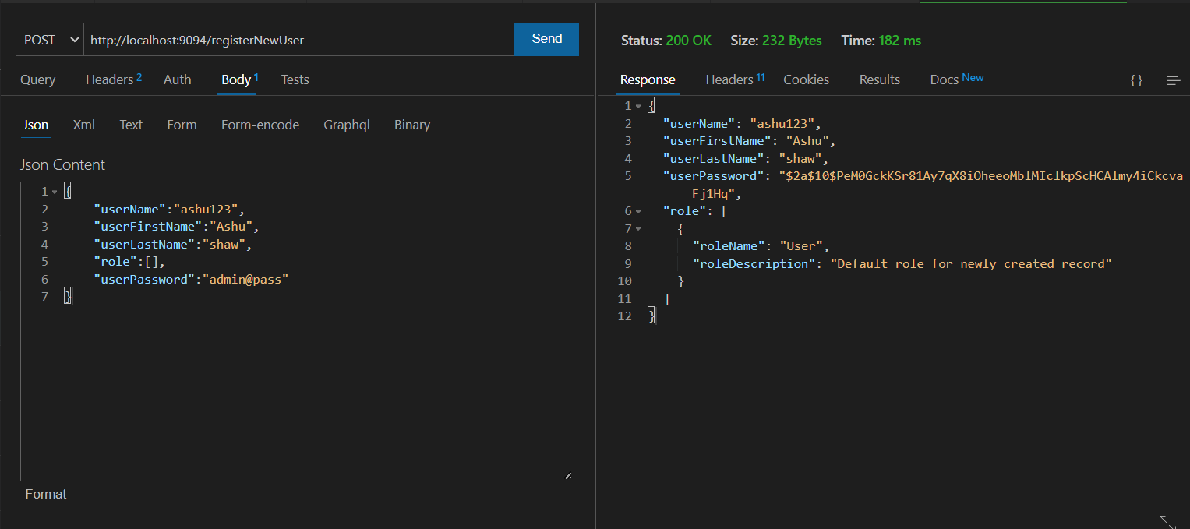Open the POST method dropdown
The image size is (1190, 529).
(x=48, y=39)
